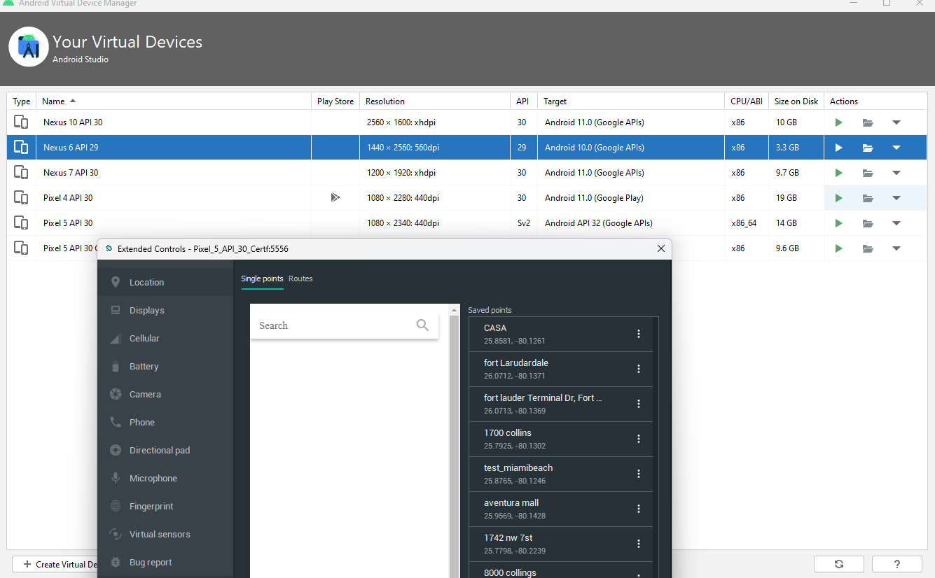Open the three-dot menu for the CASA point
Viewport: 935px width, 578px height.
pos(638,334)
